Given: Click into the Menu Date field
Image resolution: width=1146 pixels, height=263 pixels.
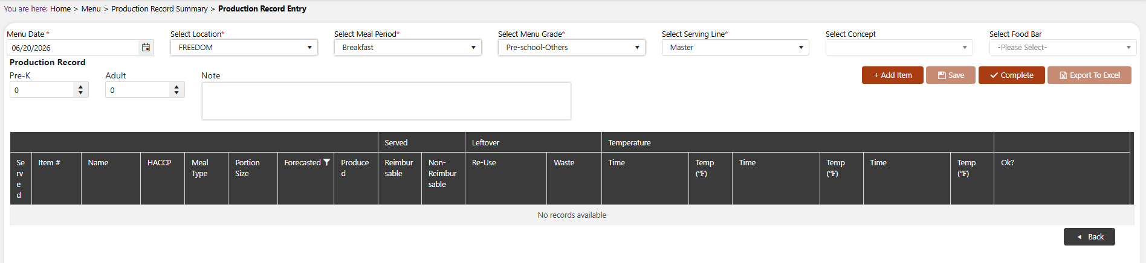Looking at the screenshot, I should 73,48.
